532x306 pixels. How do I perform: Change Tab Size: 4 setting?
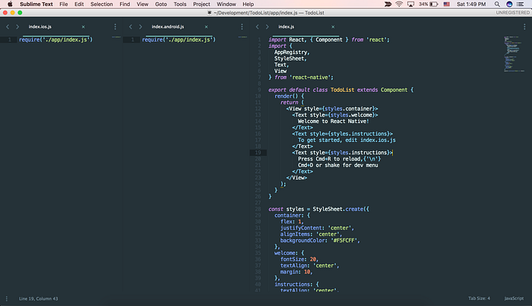pos(479,298)
